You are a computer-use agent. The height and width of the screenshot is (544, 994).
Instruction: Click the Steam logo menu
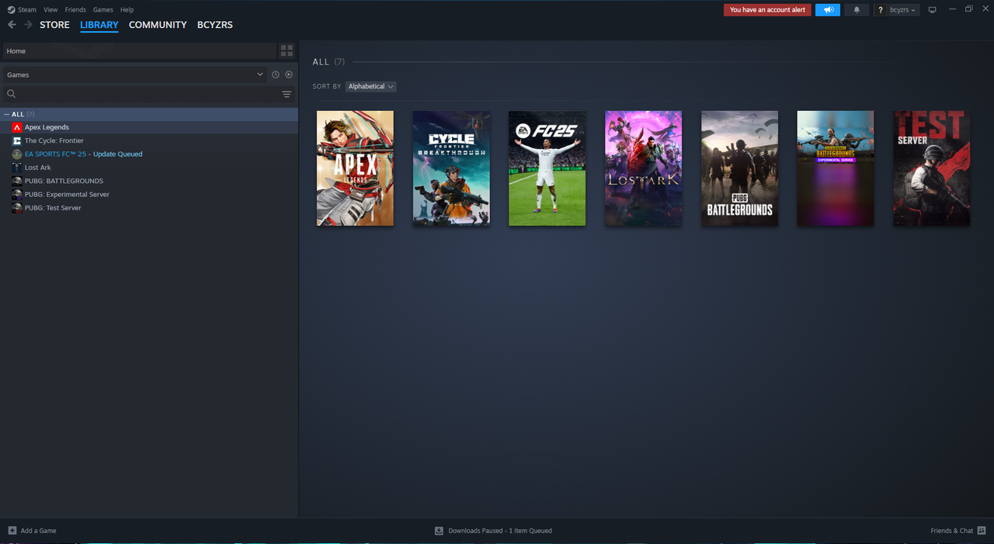pos(22,10)
